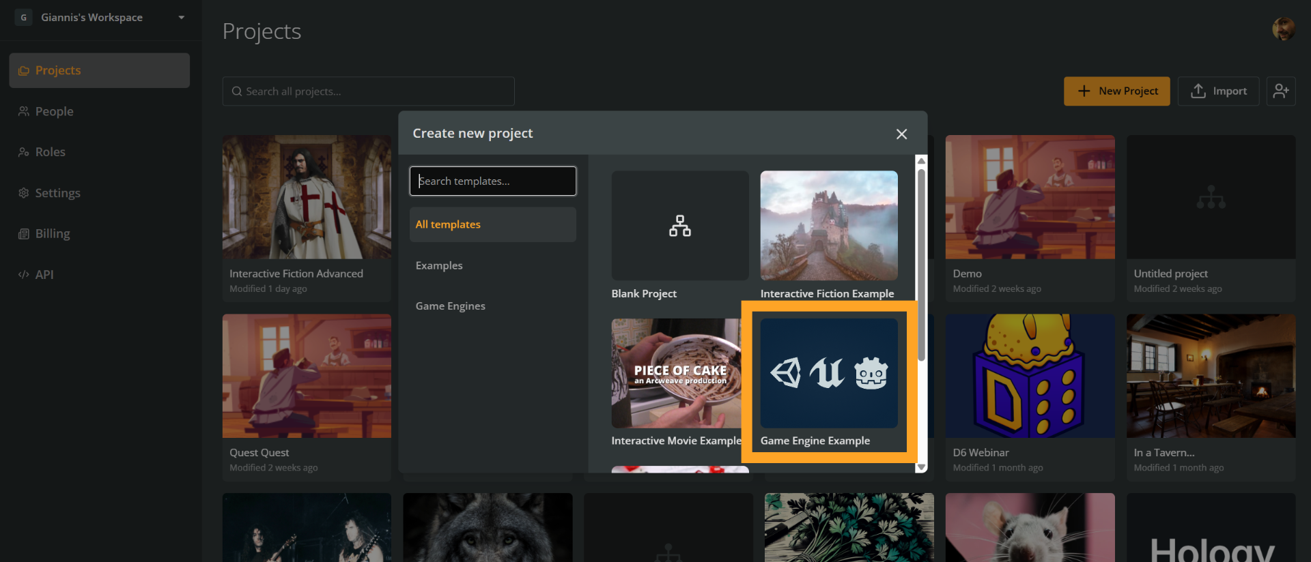Open the Billing sidebar section
Image resolution: width=1311 pixels, height=562 pixels.
coord(100,233)
